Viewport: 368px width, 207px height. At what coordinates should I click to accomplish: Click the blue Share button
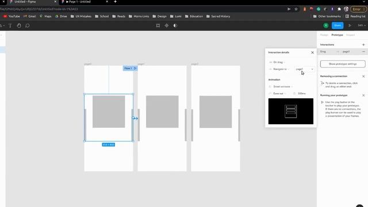coord(338,25)
